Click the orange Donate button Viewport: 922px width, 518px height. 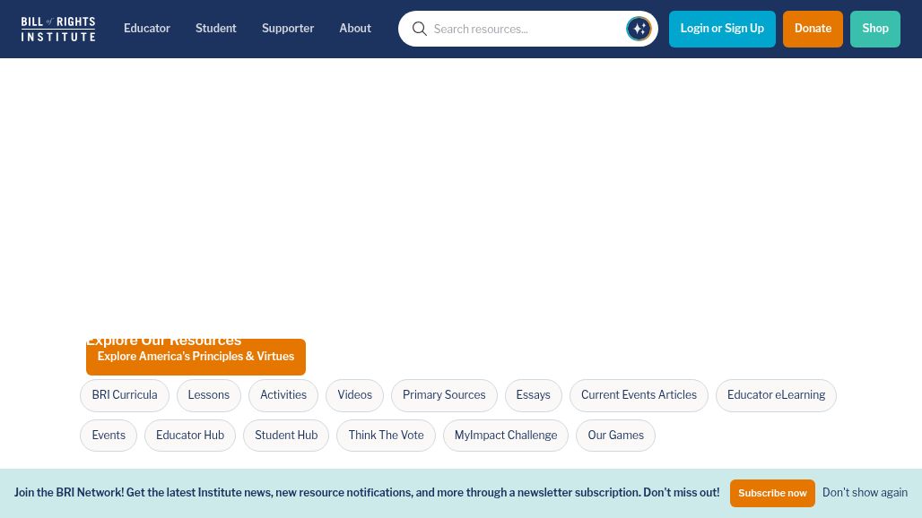pyautogui.click(x=813, y=29)
